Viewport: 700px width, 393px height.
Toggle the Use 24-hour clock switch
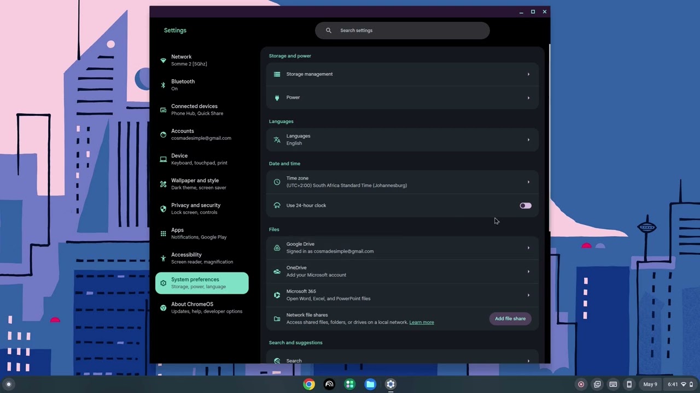[x=526, y=206]
